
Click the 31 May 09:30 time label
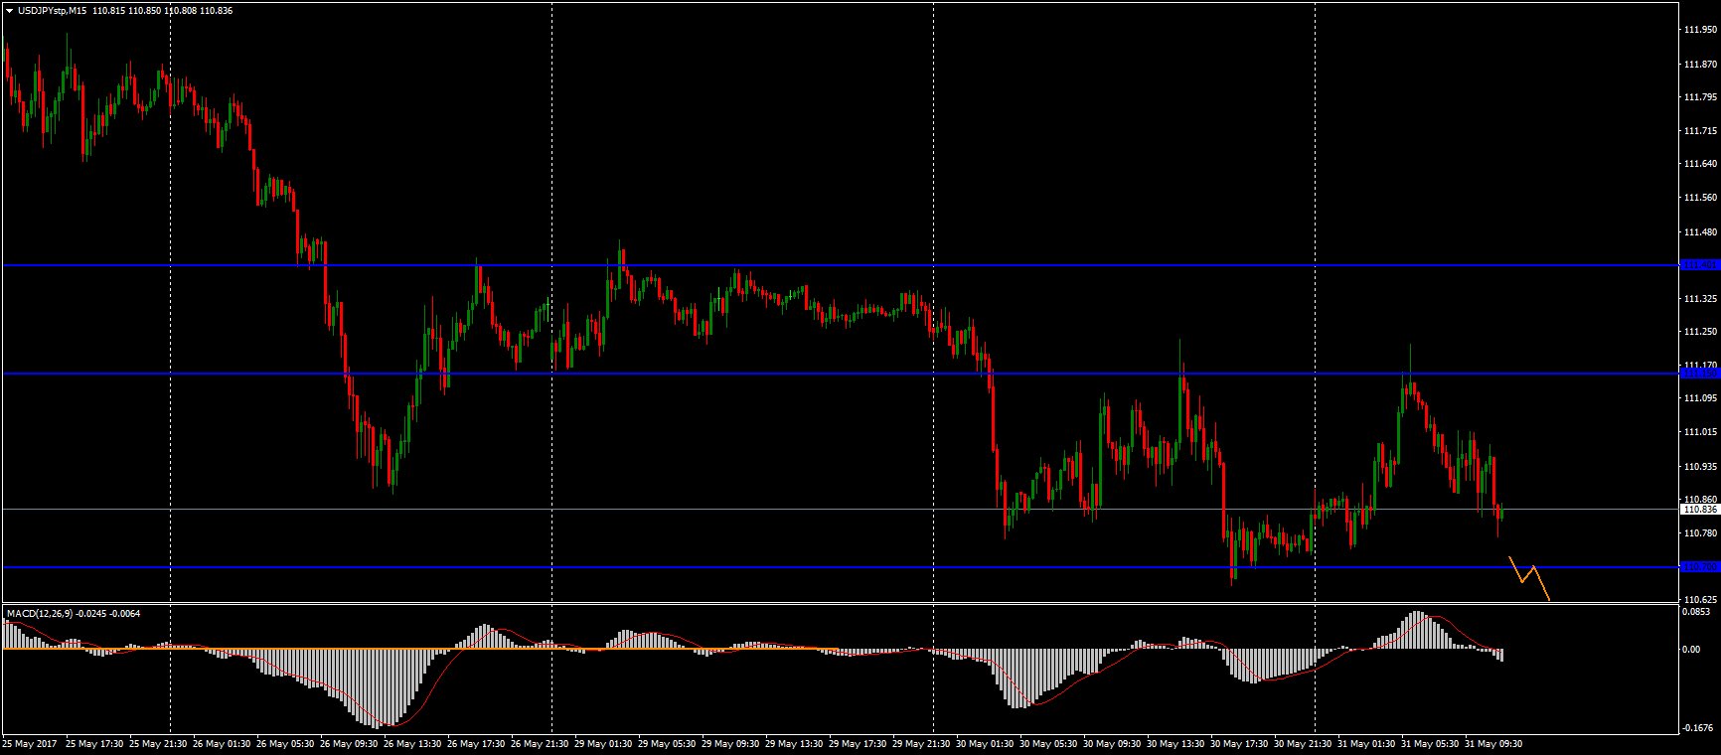click(x=1494, y=743)
